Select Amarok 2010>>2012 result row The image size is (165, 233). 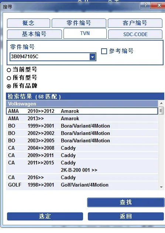pyautogui.click(x=82, y=111)
